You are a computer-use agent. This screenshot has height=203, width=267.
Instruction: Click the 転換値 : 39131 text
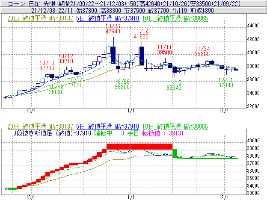[x=163, y=133]
